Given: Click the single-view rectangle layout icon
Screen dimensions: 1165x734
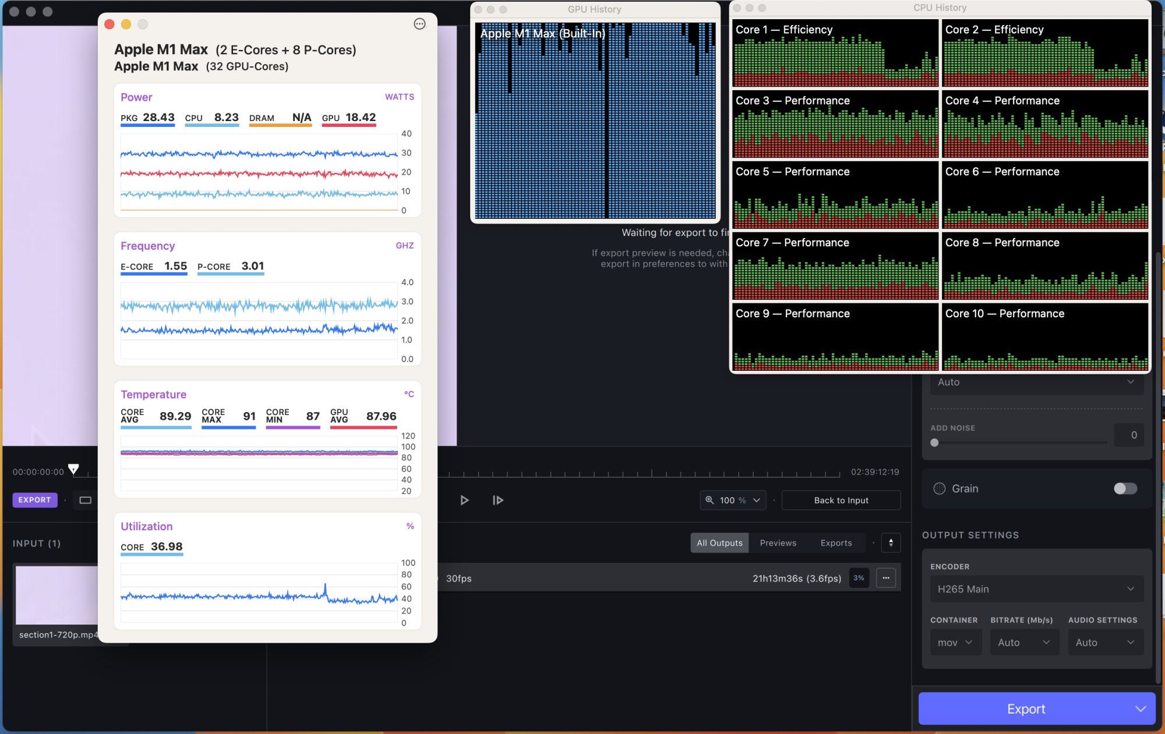Looking at the screenshot, I should tap(86, 500).
